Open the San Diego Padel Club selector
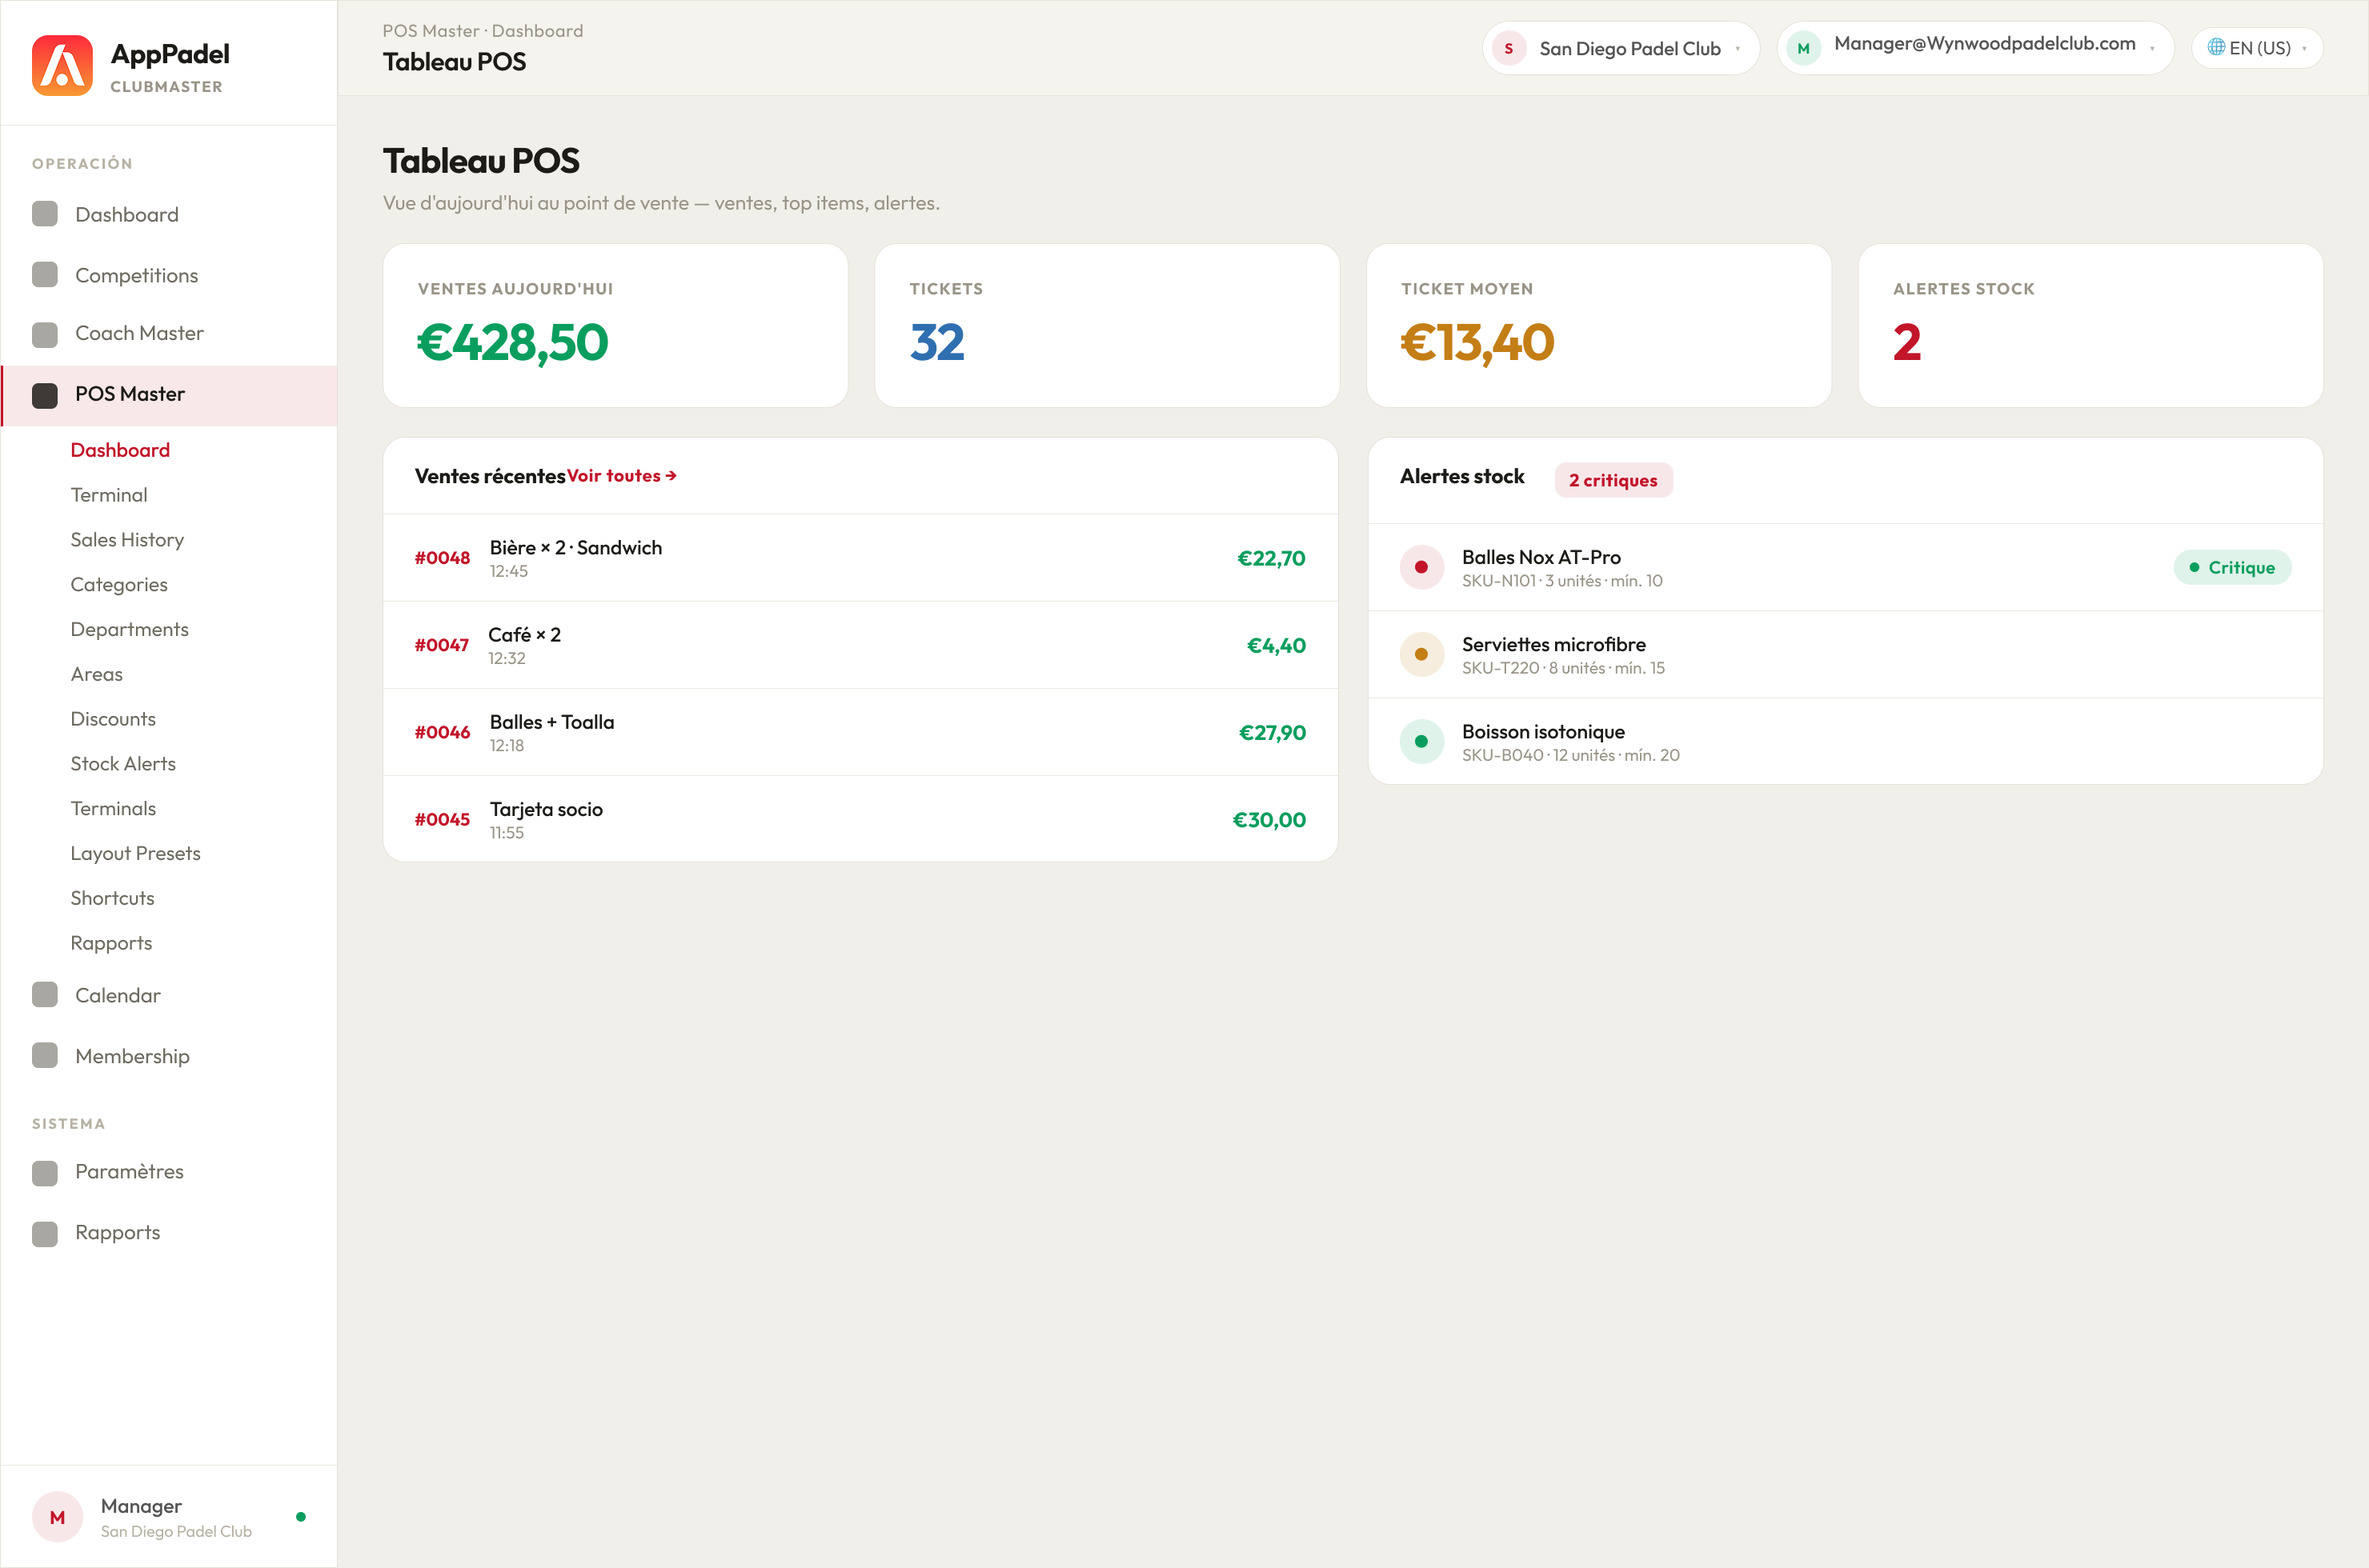2369x1568 pixels. (1621, 48)
